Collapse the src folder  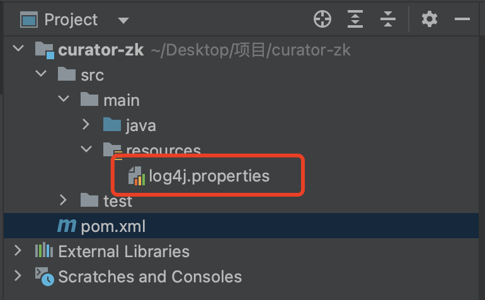click(41, 74)
